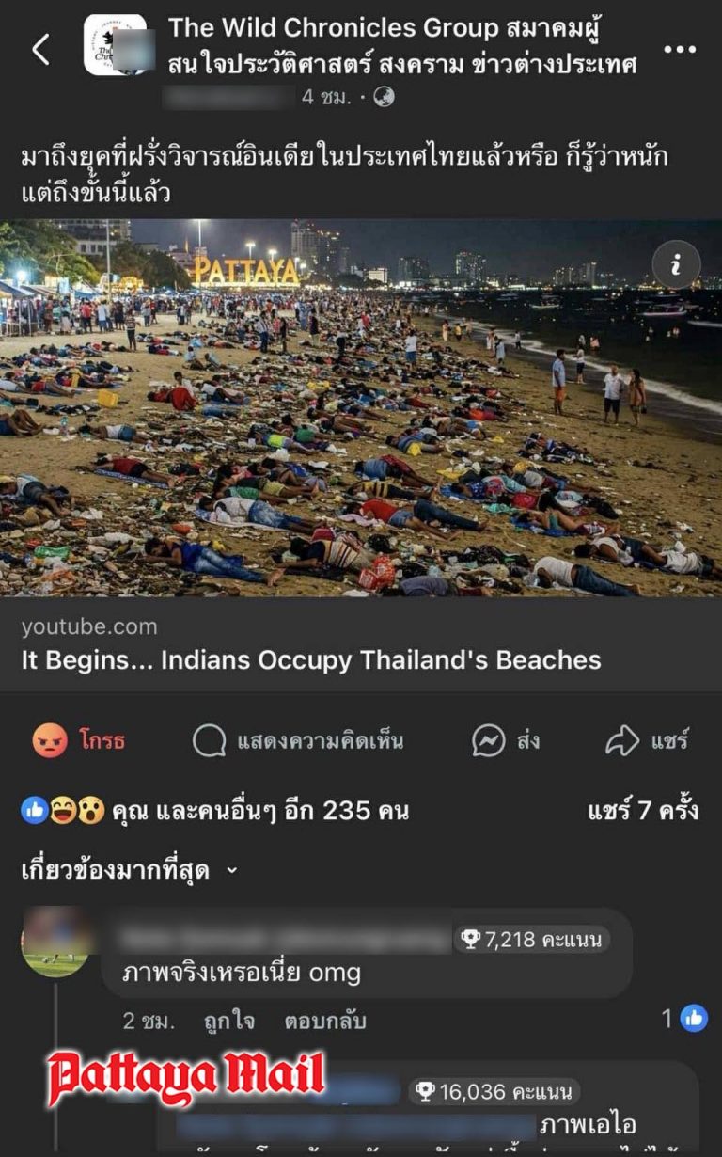Open first commenter's profile picture
The image size is (722, 1157).
pyautogui.click(x=55, y=942)
